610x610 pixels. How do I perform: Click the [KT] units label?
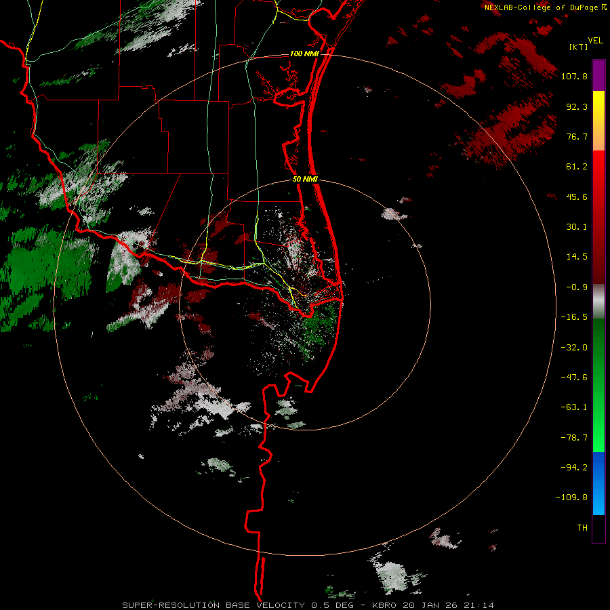[578, 47]
